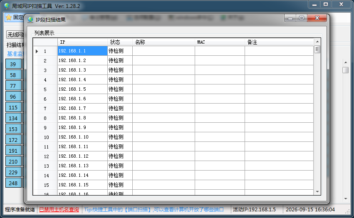
Task: Select the cell 192.168.1.9
Action: (82, 127)
